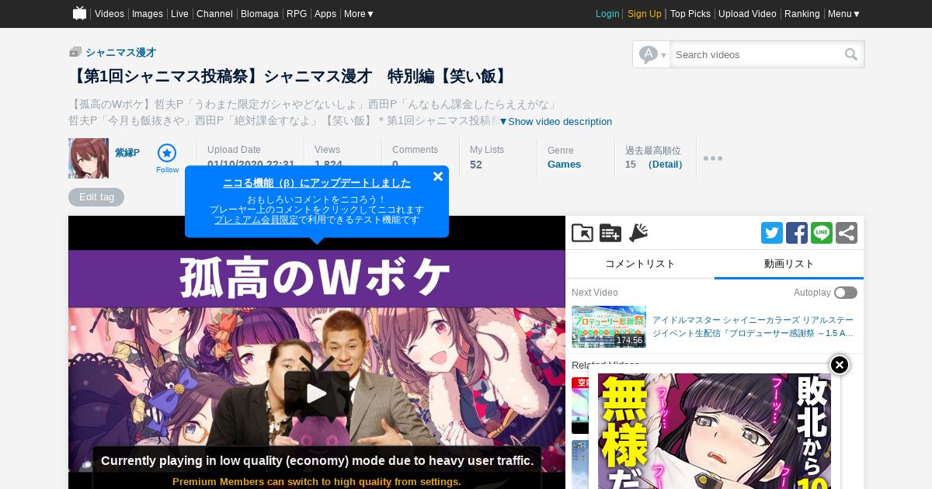Click Premium Members high quality notice
The image size is (932, 489).
[317, 482]
